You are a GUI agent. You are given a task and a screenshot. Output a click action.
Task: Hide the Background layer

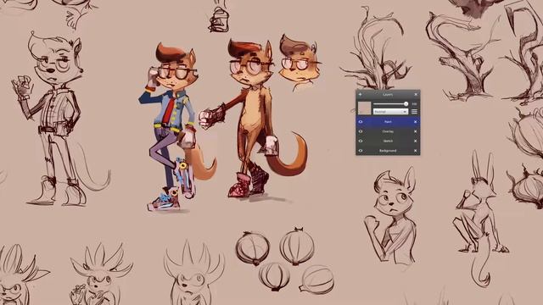(361, 151)
